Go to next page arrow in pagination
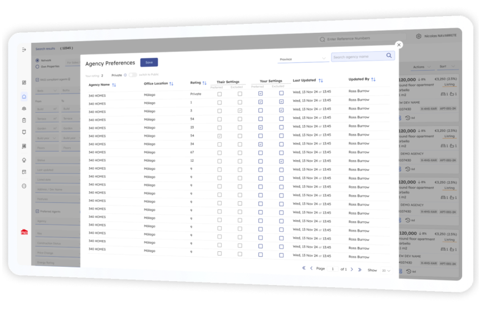 (352, 270)
